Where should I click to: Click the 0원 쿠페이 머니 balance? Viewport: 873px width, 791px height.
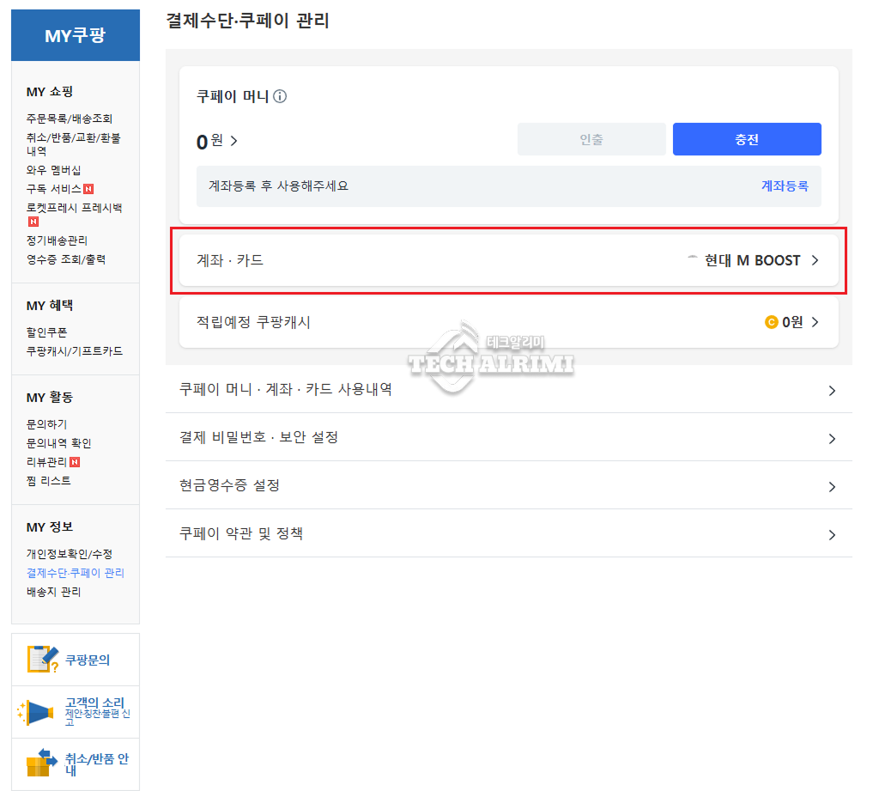click(x=210, y=141)
